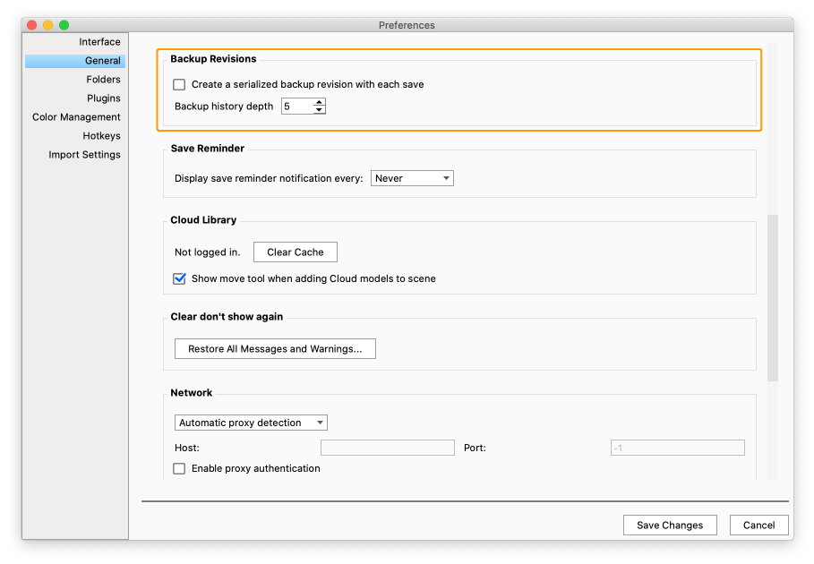814x564 pixels.
Task: Cancel the Preferences dialog
Action: click(x=758, y=526)
